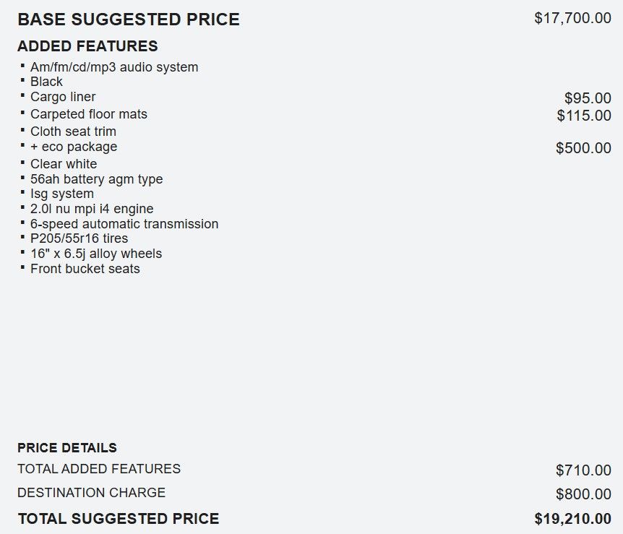Click the Total Added Features $710.00 amount
The image size is (623, 534).
coord(583,470)
